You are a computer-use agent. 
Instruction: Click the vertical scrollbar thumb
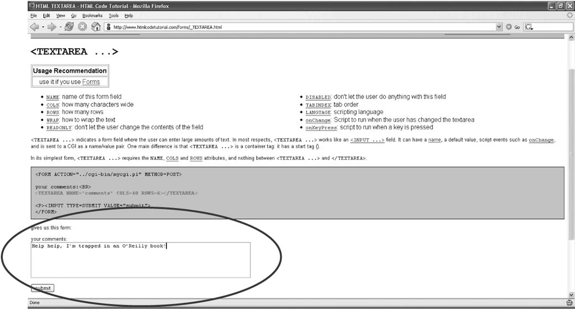click(x=571, y=154)
